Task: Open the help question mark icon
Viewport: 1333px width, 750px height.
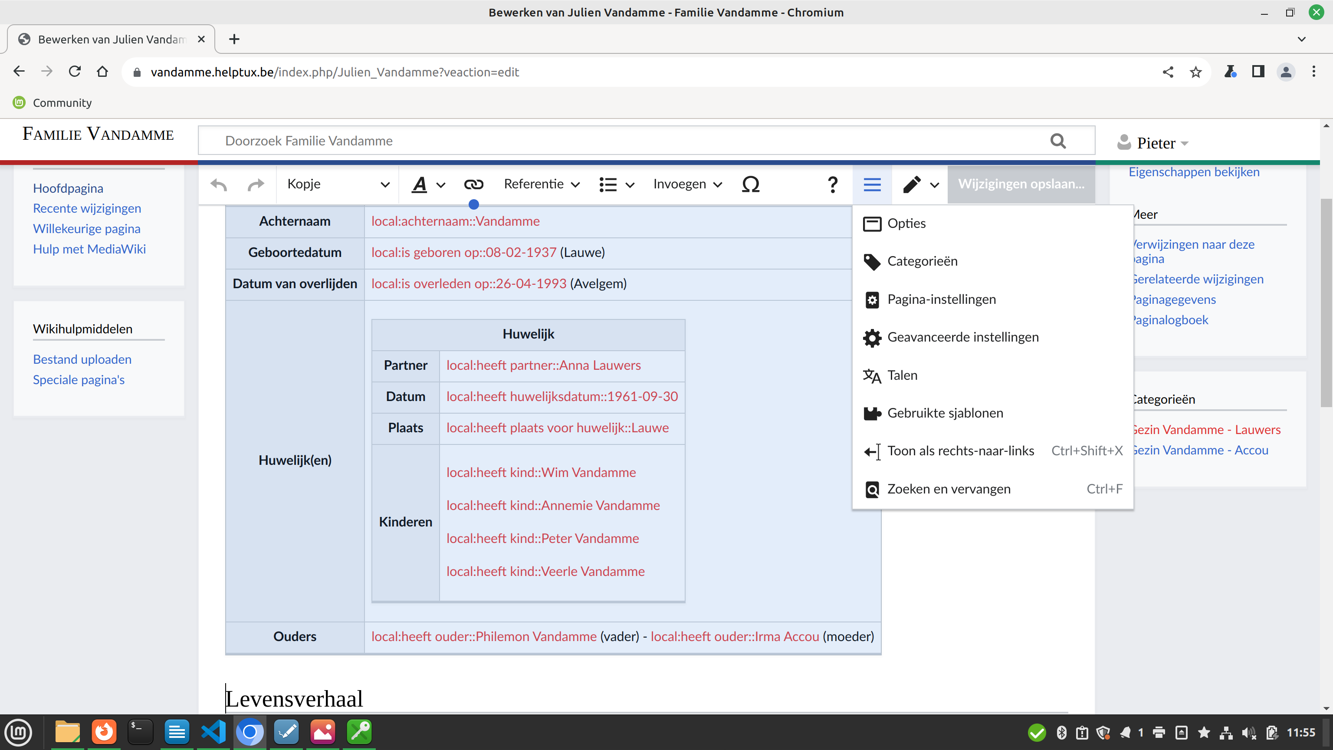Action: click(832, 184)
